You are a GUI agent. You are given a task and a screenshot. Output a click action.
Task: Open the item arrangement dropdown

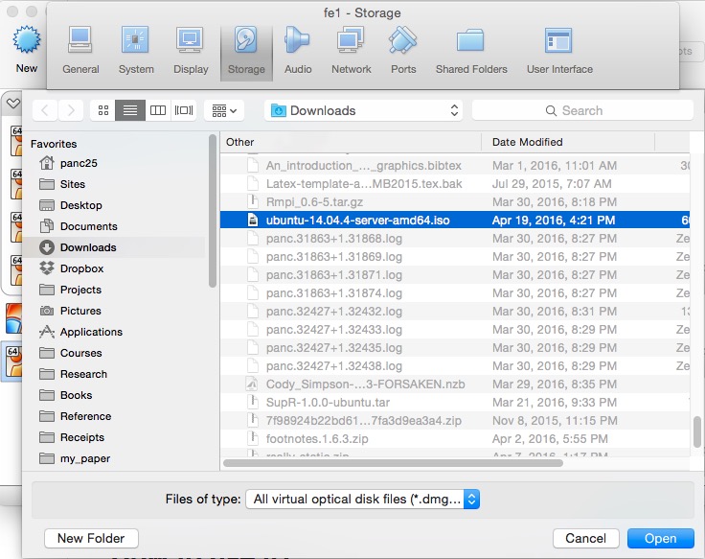(224, 110)
